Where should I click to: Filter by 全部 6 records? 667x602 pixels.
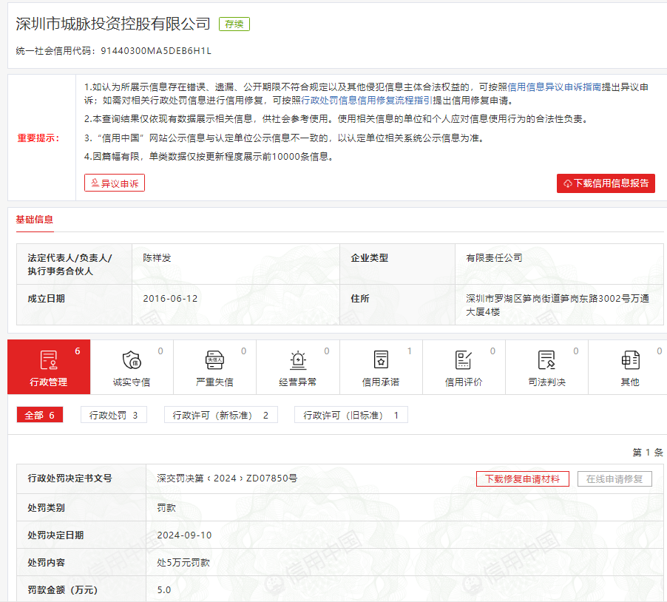40,416
